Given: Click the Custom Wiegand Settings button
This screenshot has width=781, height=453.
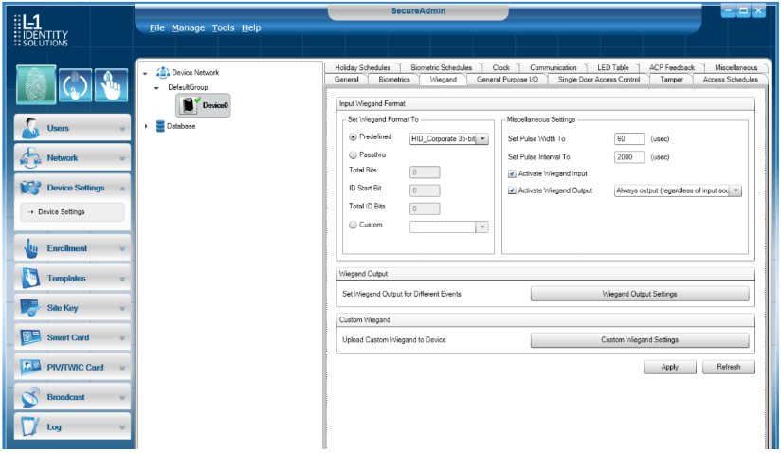Looking at the screenshot, I should coord(640,340).
